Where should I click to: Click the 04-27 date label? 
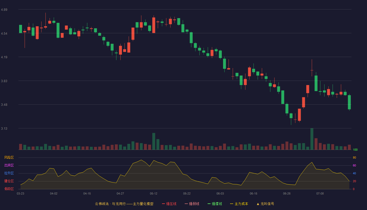click(x=120, y=193)
